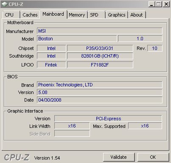The width and height of the screenshot is (171, 163).
Task: Click the empty Side Band field
Action: click(x=72, y=133)
